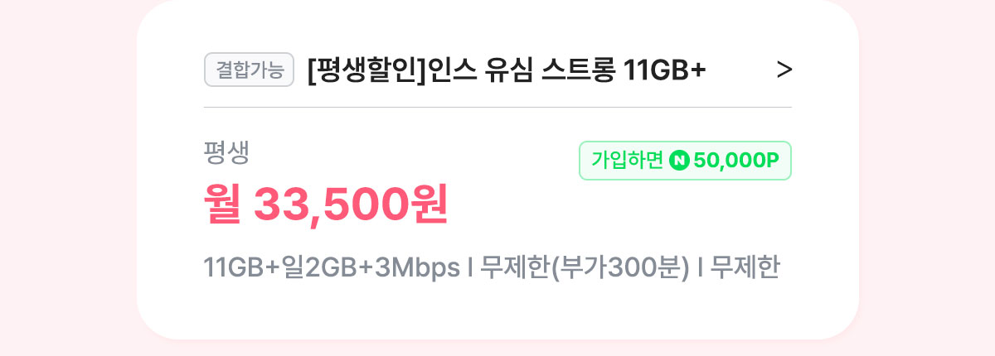Click the horizontal divider under the title

click(x=498, y=107)
